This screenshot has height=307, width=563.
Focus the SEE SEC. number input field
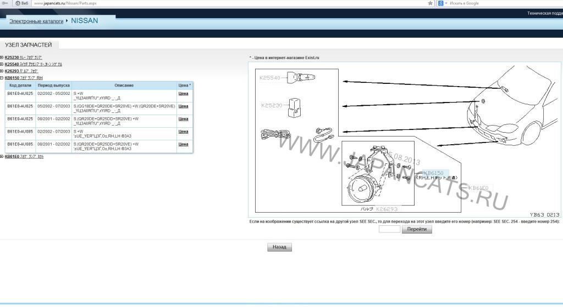coord(390,229)
